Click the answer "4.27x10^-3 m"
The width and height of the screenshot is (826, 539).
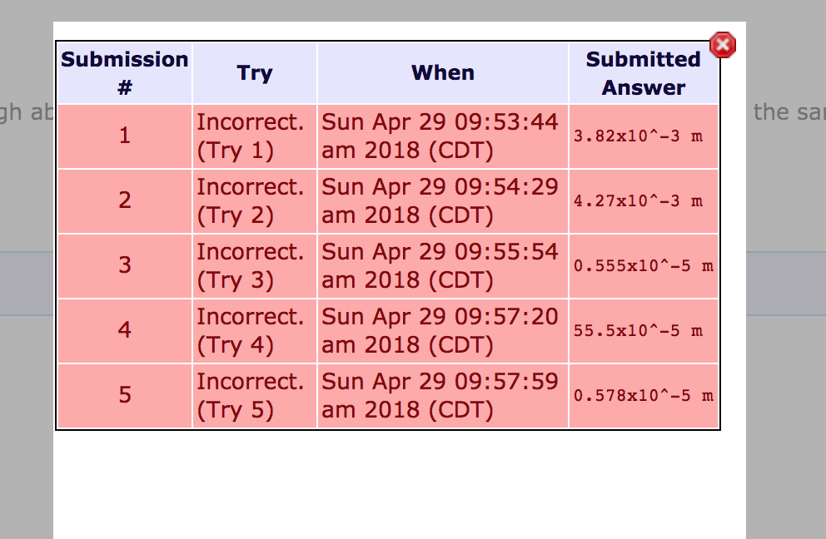coord(638,201)
